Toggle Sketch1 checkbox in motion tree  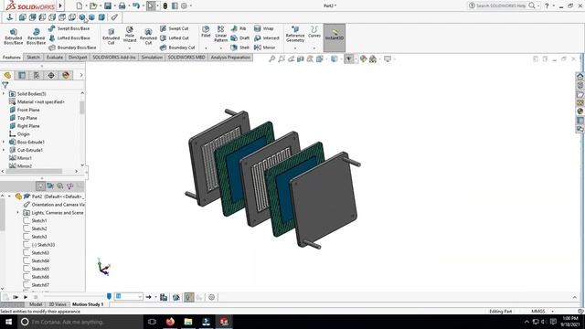[x=27, y=220]
